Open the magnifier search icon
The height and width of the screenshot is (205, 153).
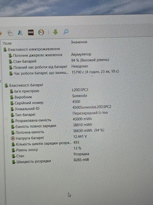click(66, 32)
